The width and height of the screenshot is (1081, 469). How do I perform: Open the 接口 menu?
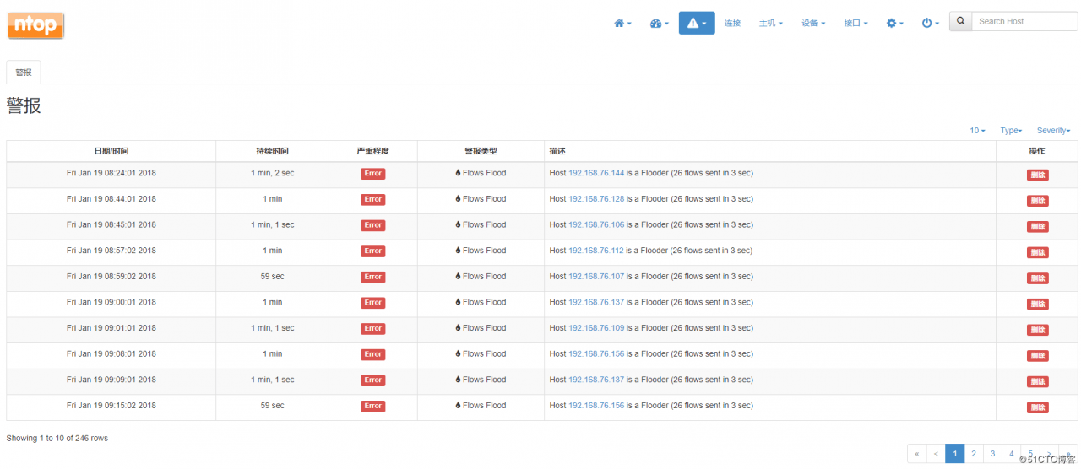pos(856,24)
